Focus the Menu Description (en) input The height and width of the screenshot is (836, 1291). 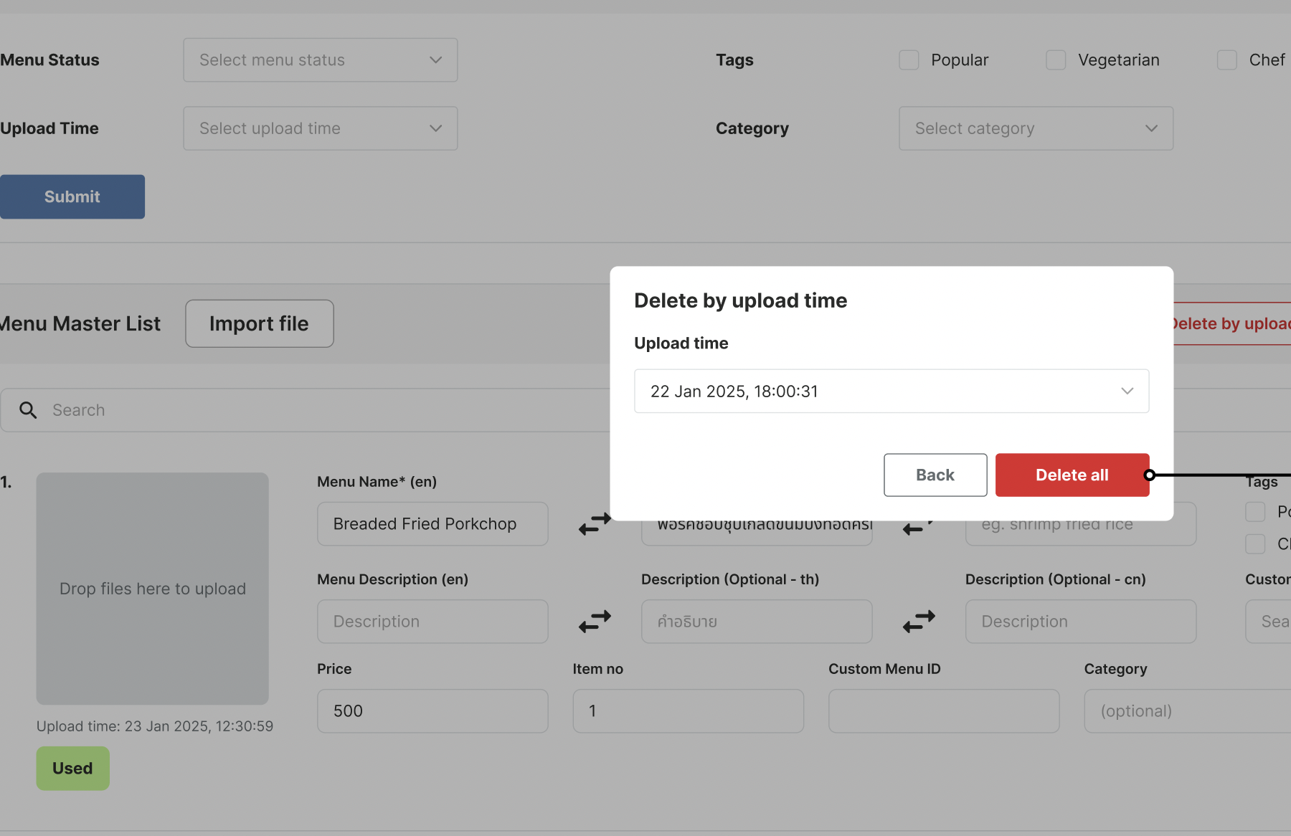click(432, 622)
